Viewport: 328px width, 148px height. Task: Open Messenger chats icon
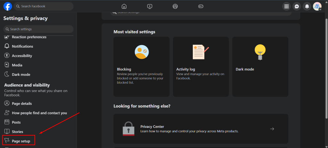point(297,6)
